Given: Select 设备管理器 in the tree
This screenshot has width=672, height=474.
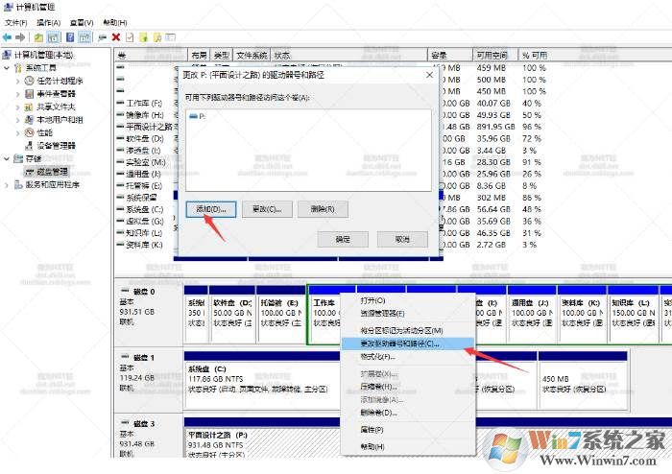Looking at the screenshot, I should point(56,146).
